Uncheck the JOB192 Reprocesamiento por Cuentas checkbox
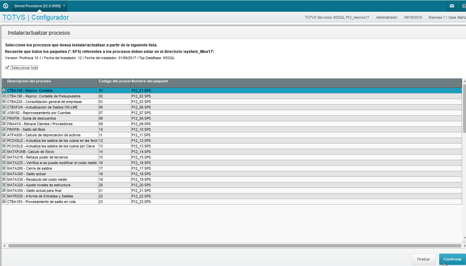Viewport: 466px width, 266px height. 4,112
